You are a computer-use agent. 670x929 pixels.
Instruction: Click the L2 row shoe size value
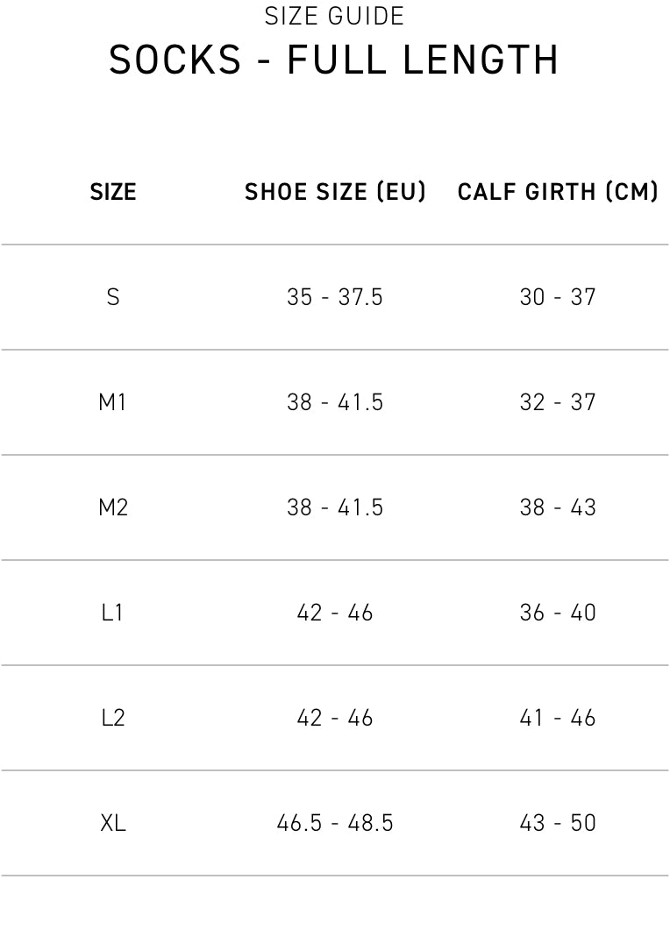click(x=335, y=718)
